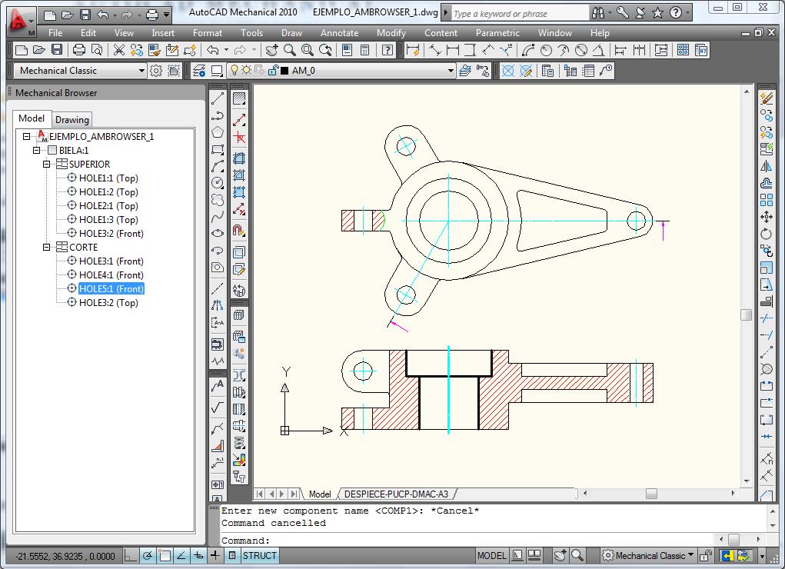This screenshot has width=785, height=569.
Task: Click the Pan hand icon in the Standard toolbar
Action: pyautogui.click(x=272, y=50)
